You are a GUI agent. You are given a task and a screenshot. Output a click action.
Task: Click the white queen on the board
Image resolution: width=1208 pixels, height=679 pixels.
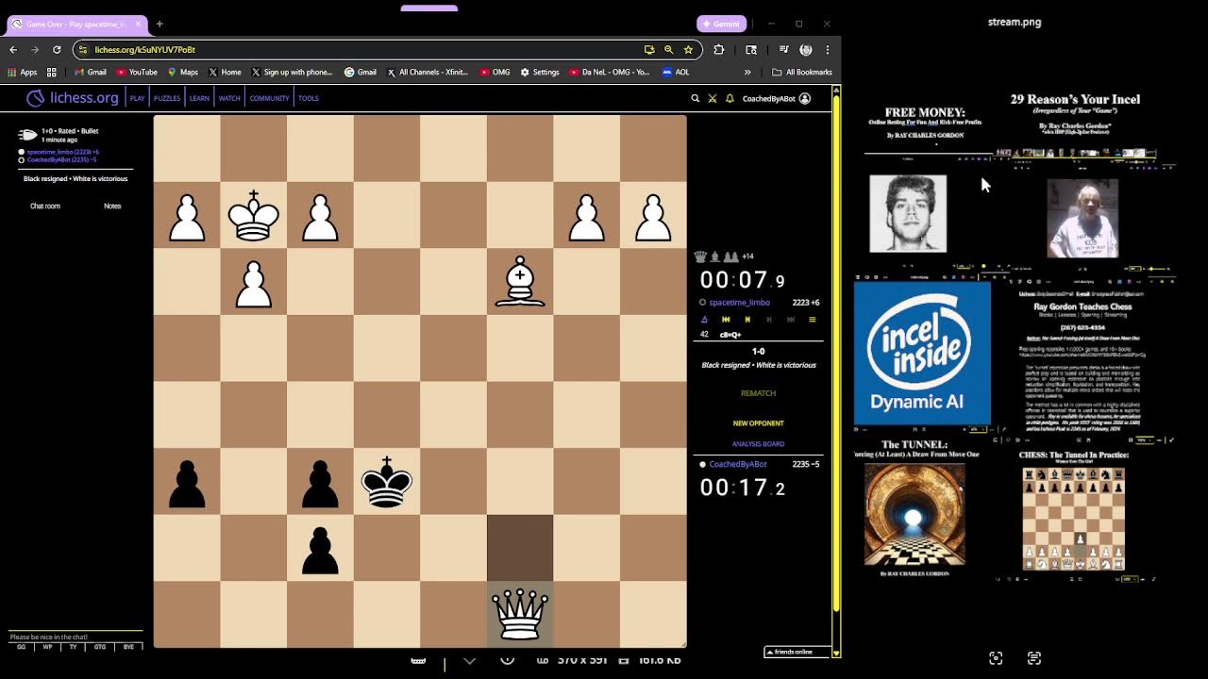tap(520, 615)
